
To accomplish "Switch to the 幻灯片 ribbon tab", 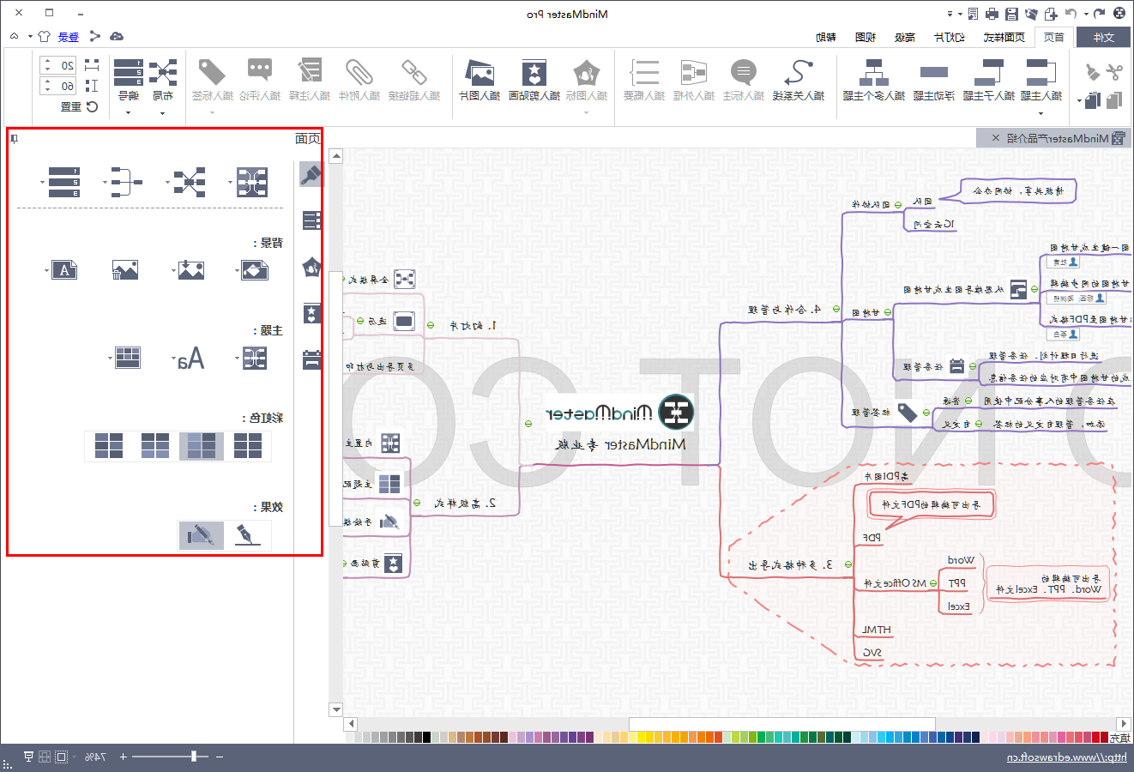I will (950, 37).
